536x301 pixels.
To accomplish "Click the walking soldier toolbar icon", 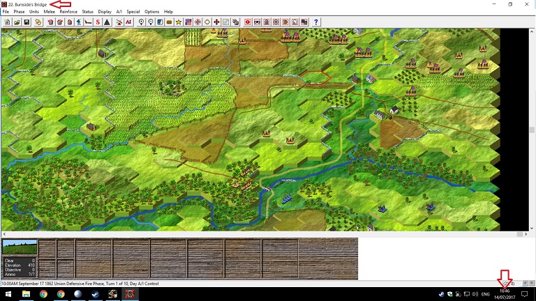I will tap(79, 22).
